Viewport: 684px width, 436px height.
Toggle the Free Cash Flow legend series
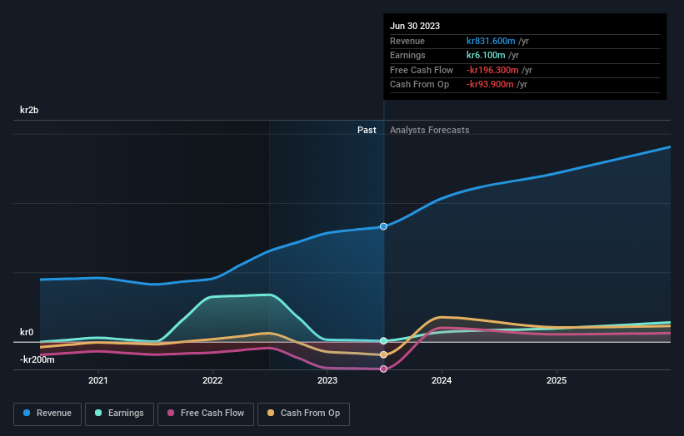tap(206, 414)
